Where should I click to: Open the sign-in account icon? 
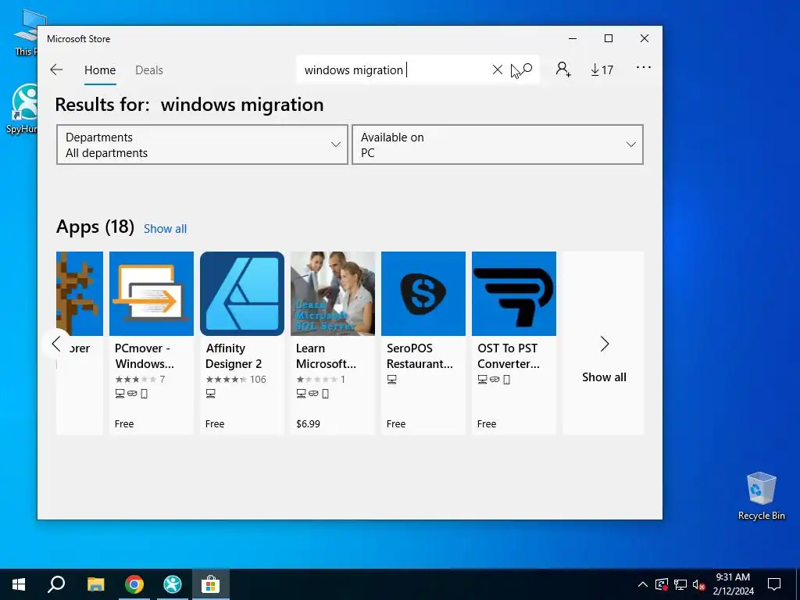coord(563,70)
